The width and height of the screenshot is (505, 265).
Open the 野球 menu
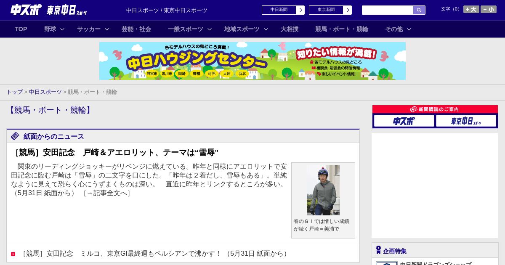[50, 29]
